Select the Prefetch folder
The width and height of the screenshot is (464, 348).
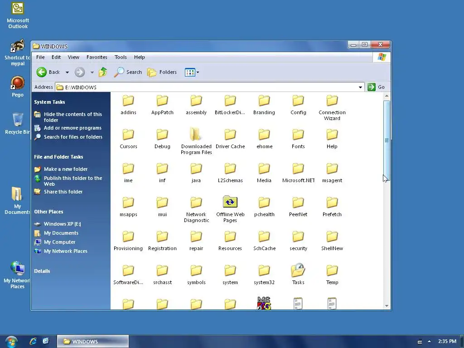[x=332, y=207]
